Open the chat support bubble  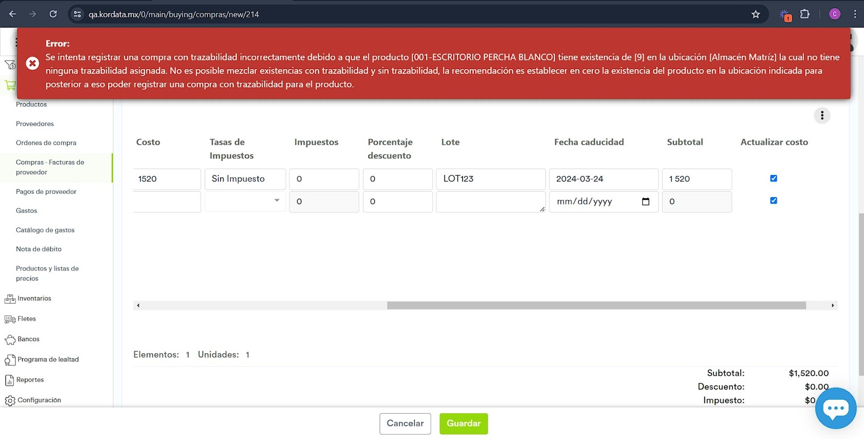point(835,408)
